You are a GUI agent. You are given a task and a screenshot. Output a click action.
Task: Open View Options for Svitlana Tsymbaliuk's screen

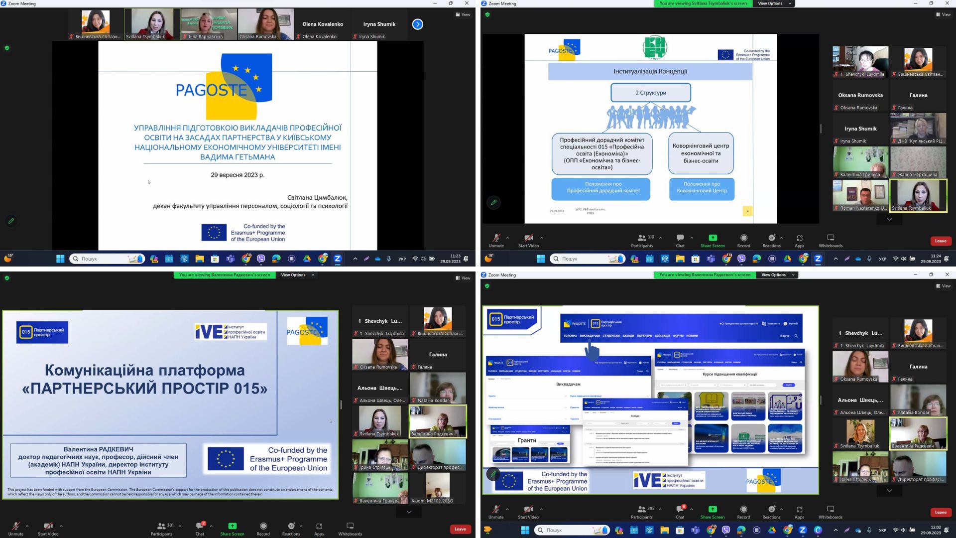773,3
